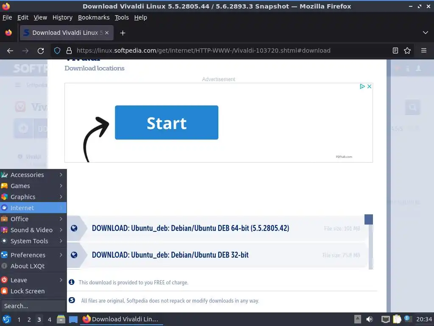Viewport: 434px width, 326px height.
Task: Open About LXQt entry
Action: click(33, 266)
